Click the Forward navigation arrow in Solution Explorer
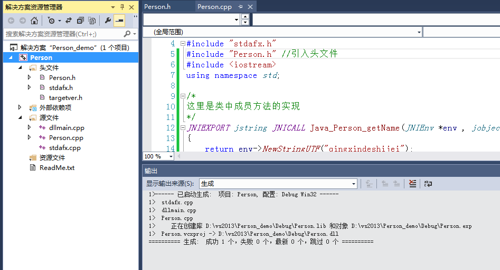The height and width of the screenshot is (270, 500). (22, 21)
